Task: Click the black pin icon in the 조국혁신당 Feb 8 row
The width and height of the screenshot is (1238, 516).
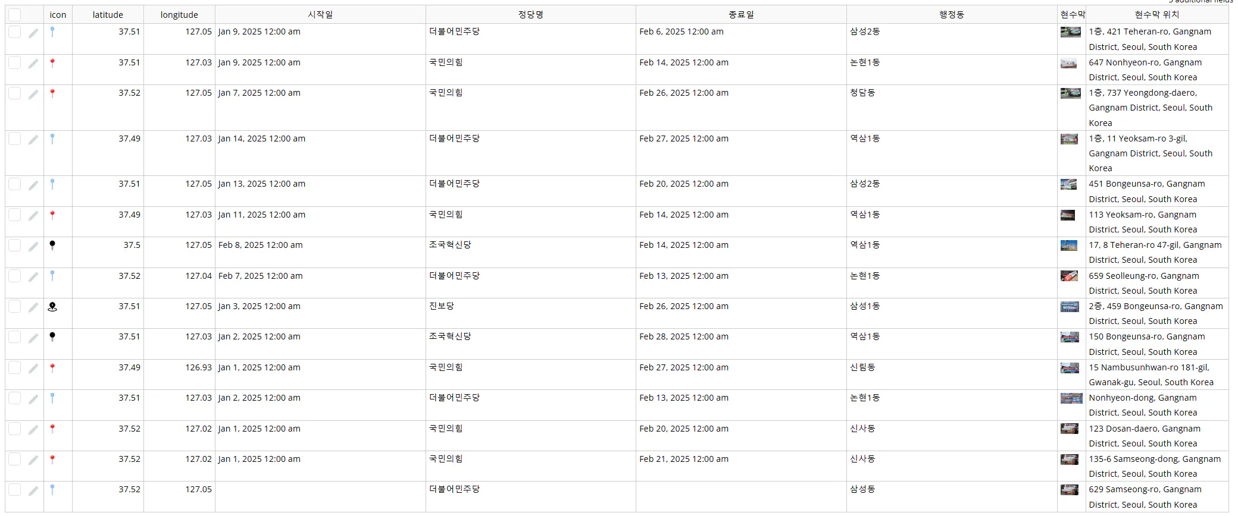Action: click(52, 245)
